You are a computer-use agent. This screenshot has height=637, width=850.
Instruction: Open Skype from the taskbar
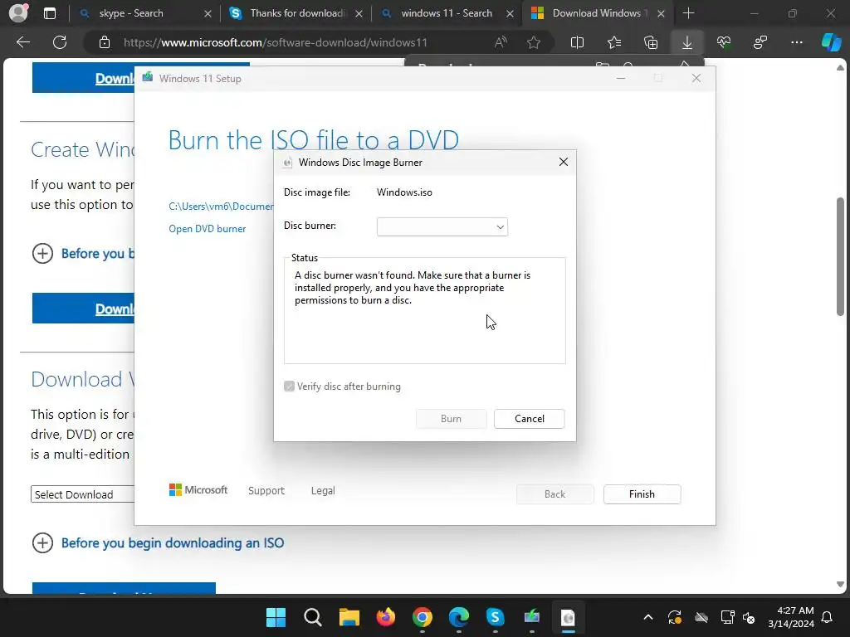point(495,617)
